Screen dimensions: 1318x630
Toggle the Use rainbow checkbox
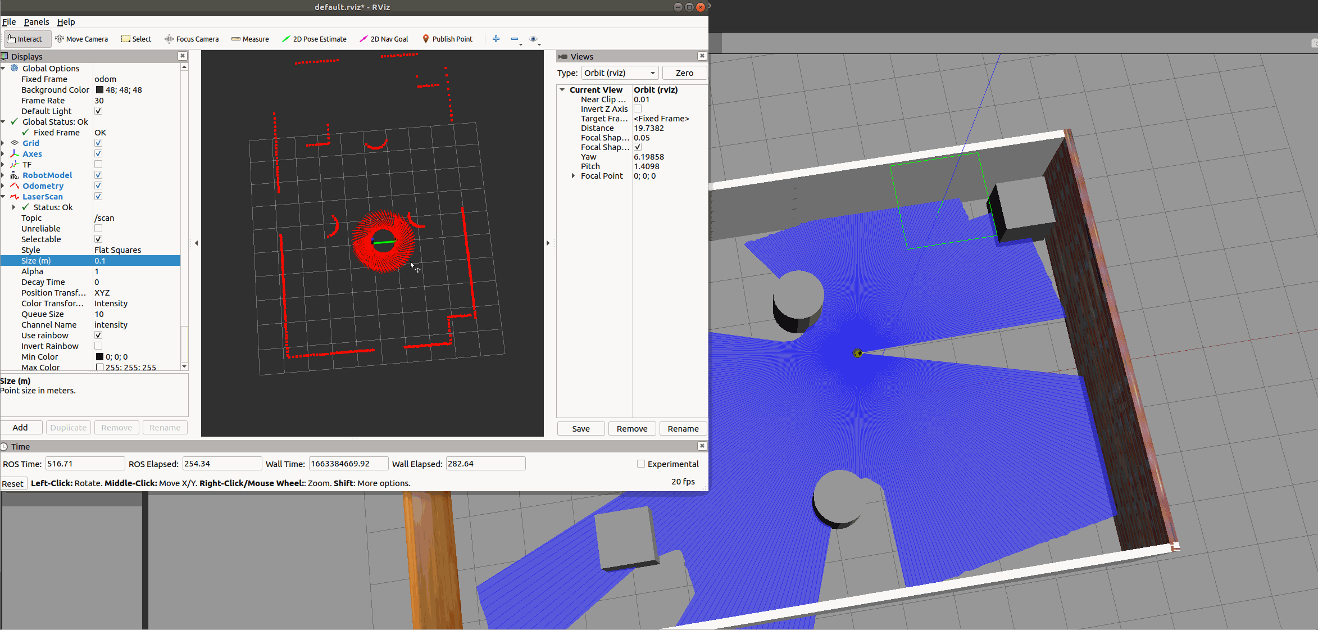98,336
